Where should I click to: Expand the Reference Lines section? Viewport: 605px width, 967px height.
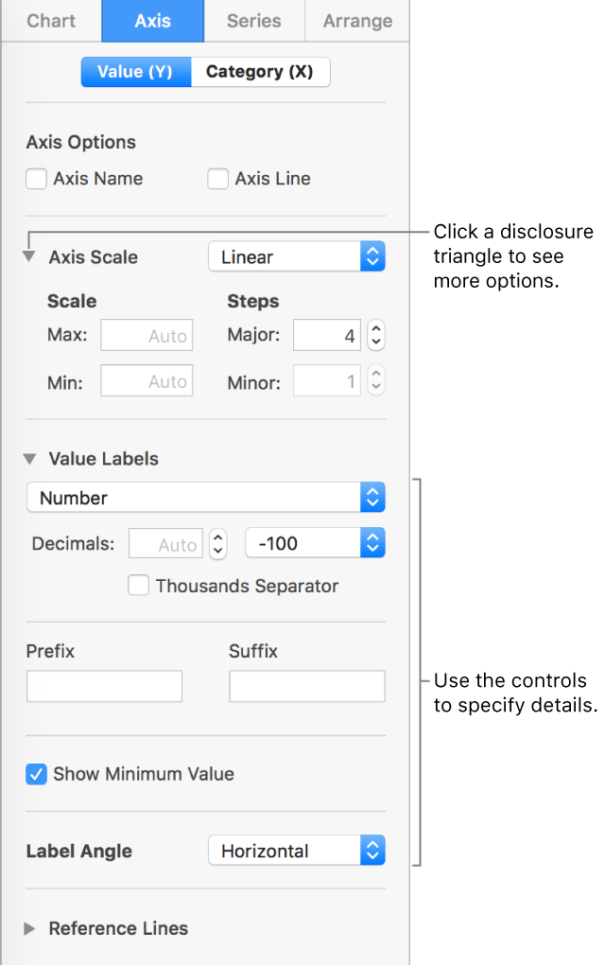pos(28,928)
